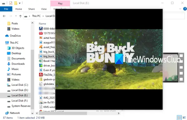The width and height of the screenshot is (187, 120).
Task: Switch to Details view layout
Action: point(179,118)
